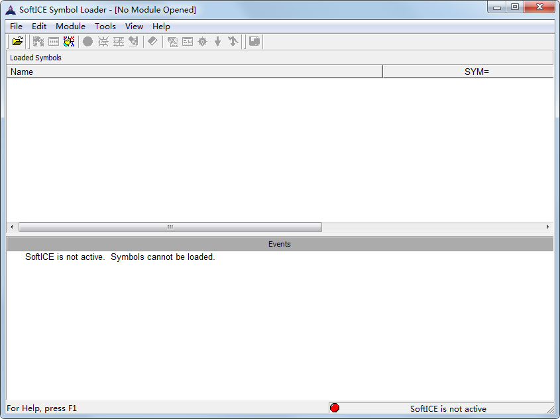560x419 pixels.
Task: Click 'SoftICE is not active' status bar text
Action: click(x=448, y=408)
